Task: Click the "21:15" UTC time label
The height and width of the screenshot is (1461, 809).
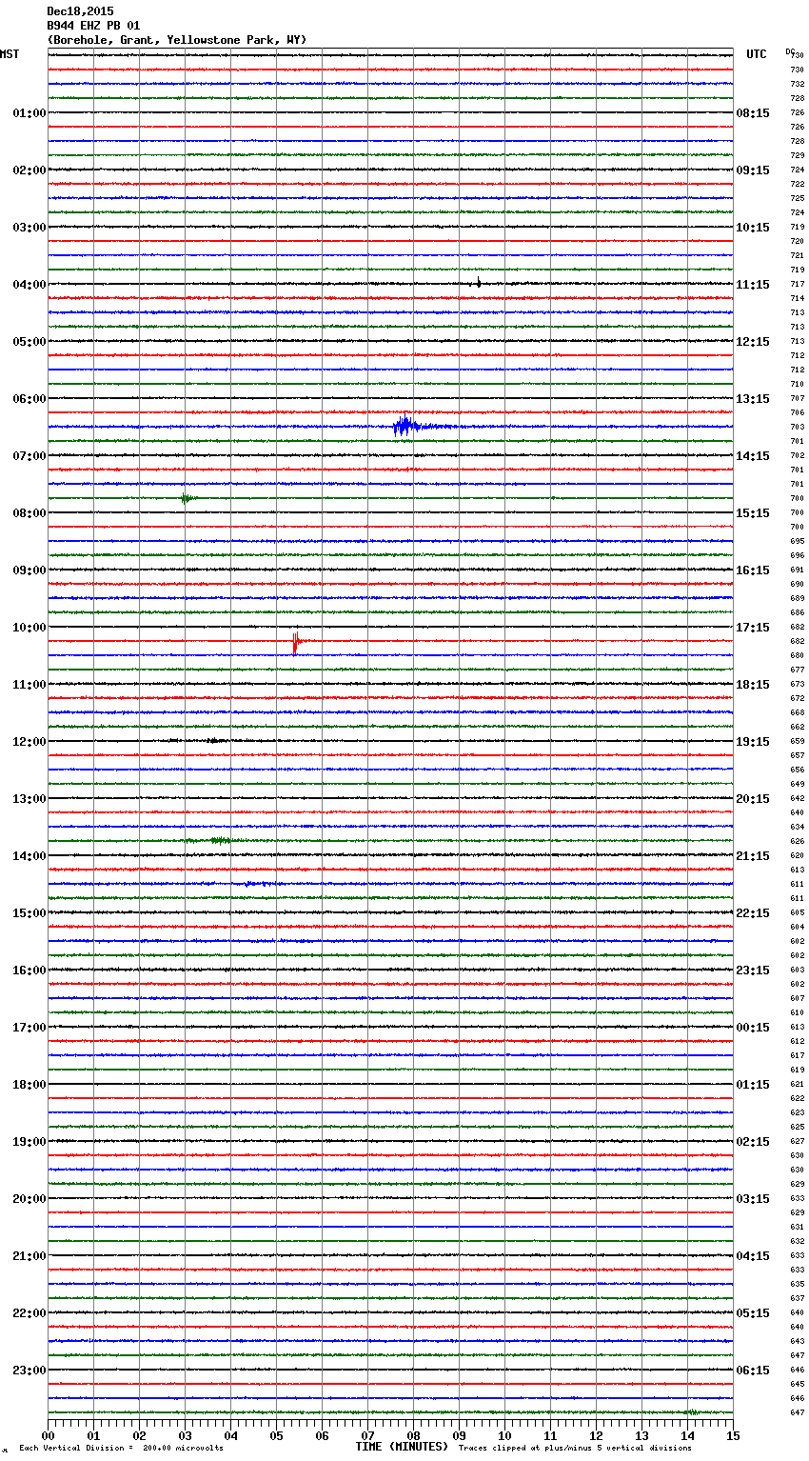Action: (753, 856)
